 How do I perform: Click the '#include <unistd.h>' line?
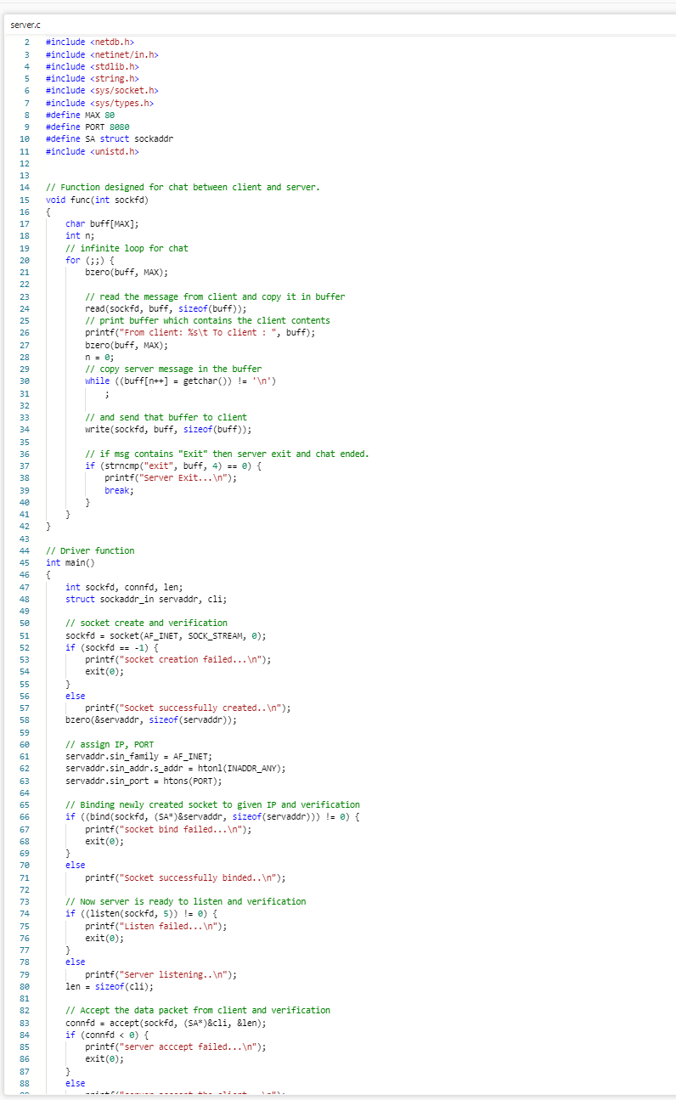[93, 151]
